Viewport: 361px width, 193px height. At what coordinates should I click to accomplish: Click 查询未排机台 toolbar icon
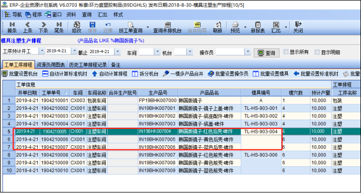pyautogui.click(x=168, y=27)
